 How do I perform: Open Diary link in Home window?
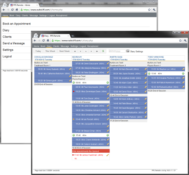[x=6, y=30]
